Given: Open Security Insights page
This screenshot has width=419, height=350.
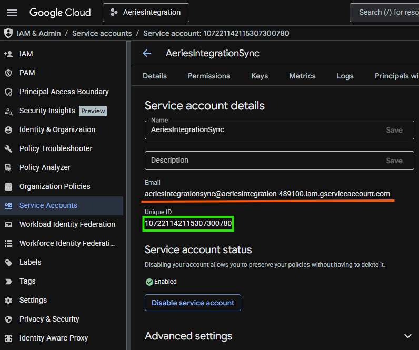Looking at the screenshot, I should 47,111.
